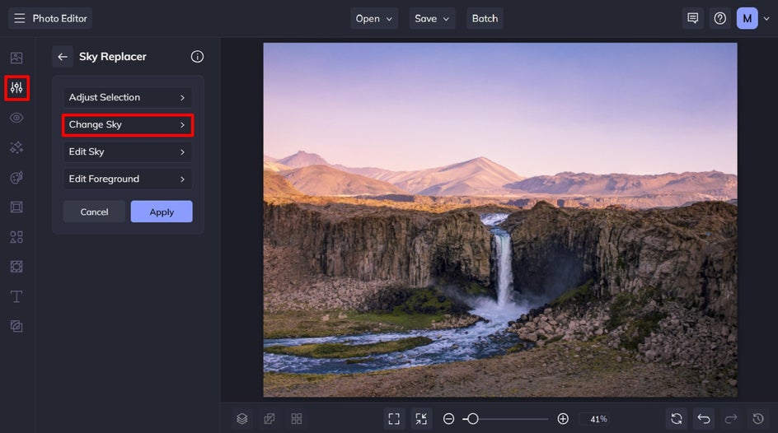Click the zoom slider handle
Image resolution: width=778 pixels, height=433 pixels.
pyautogui.click(x=472, y=419)
